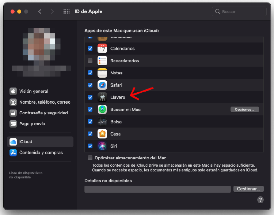274x215 pixels.
Task: Select iCloud in the sidebar
Action: pos(40,142)
